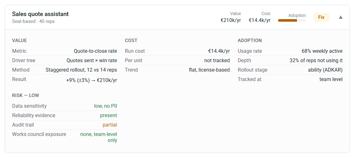Click 'ability (ADKAR)' rollout stage

coord(325,70)
